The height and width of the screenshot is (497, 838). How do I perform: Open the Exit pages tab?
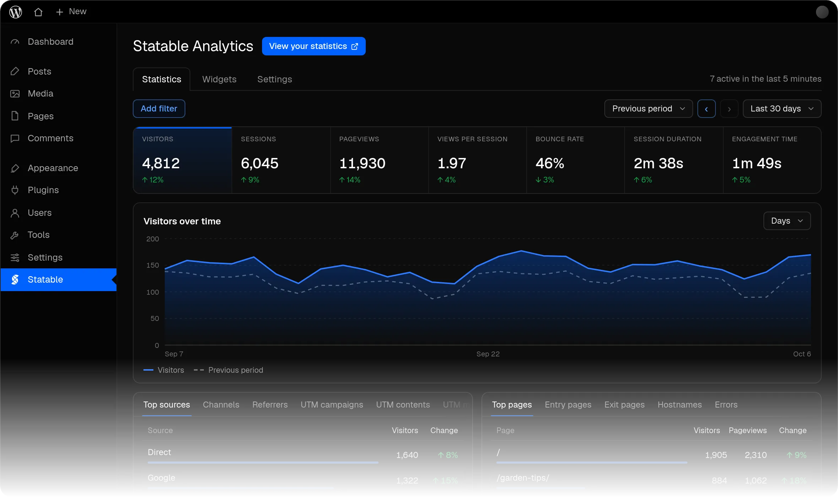[624, 405]
